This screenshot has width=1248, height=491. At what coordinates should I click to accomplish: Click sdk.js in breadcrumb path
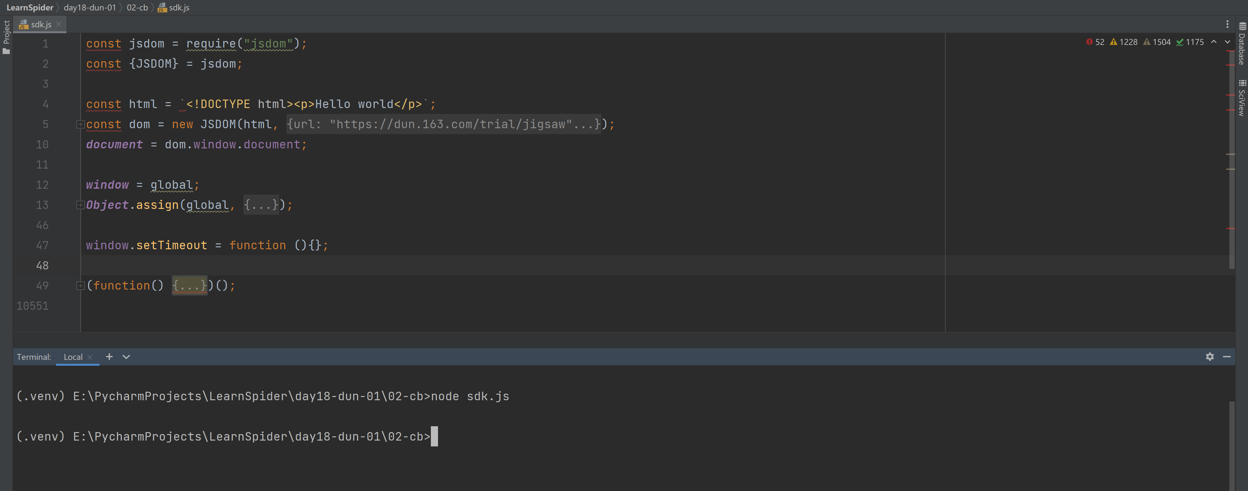pyautogui.click(x=174, y=7)
